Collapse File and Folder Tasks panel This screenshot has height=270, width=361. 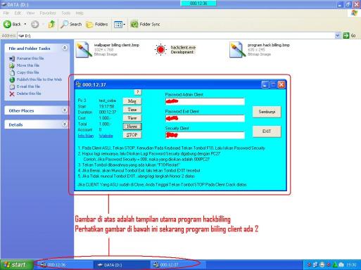tap(65, 48)
